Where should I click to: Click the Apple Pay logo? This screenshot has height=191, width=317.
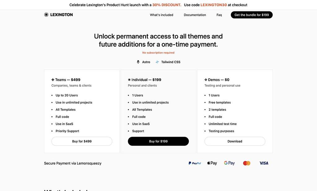(x=212, y=163)
